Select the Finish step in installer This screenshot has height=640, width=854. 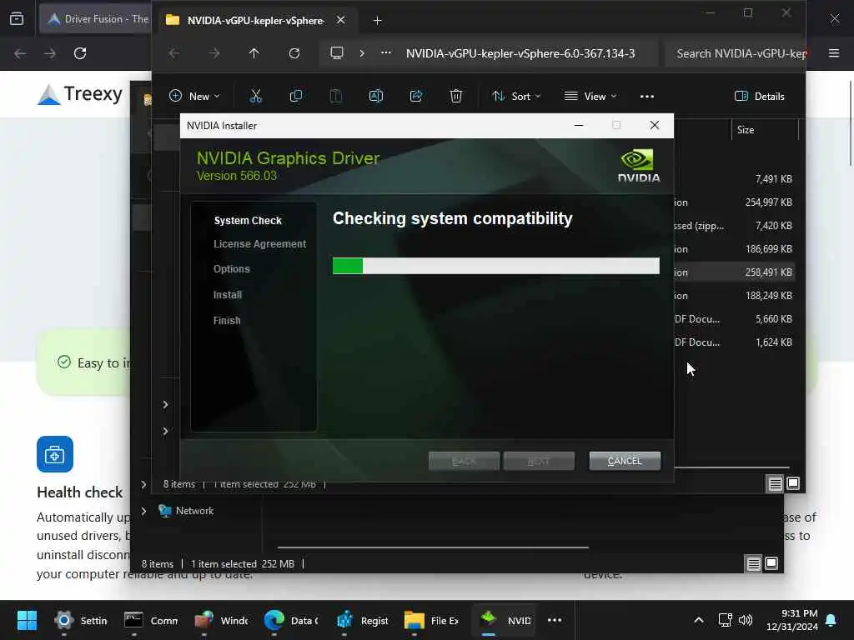pyautogui.click(x=227, y=321)
